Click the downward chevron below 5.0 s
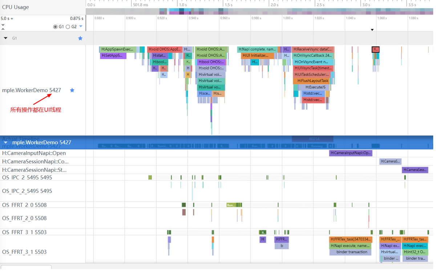Image resolution: width=436 pixels, height=272 pixels. (x=3, y=25)
